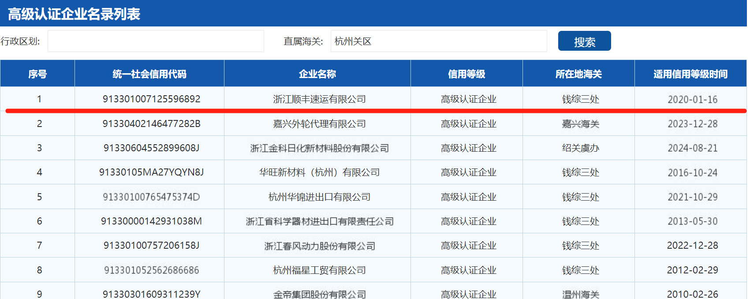This screenshot has width=750, height=299.
Task: Click the 企业名称 column header
Action: pyautogui.click(x=317, y=74)
